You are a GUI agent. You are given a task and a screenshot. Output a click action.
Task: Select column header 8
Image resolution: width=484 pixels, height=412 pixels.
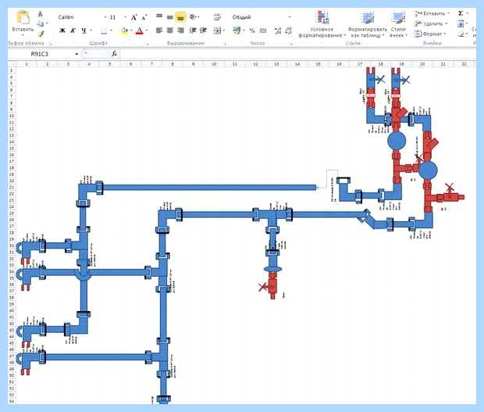coord(173,64)
